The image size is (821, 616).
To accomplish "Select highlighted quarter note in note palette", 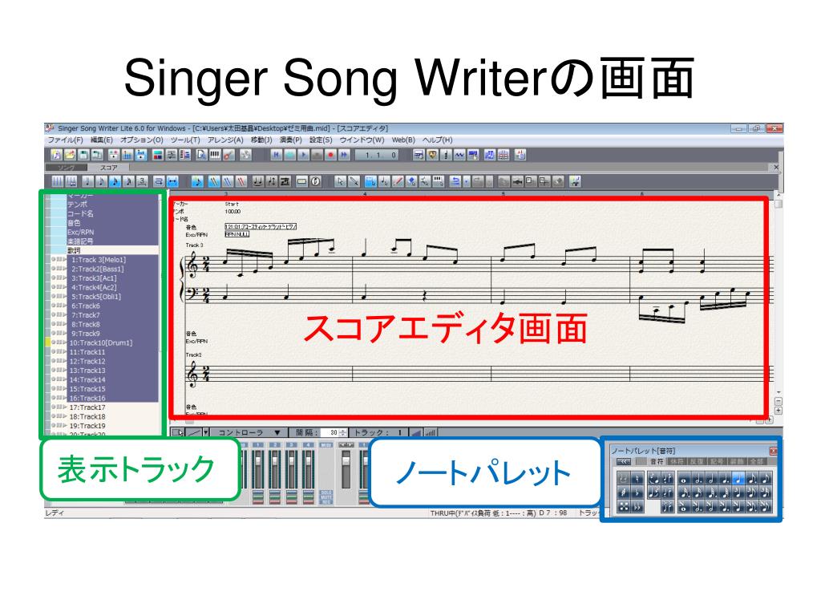I will tap(738, 478).
